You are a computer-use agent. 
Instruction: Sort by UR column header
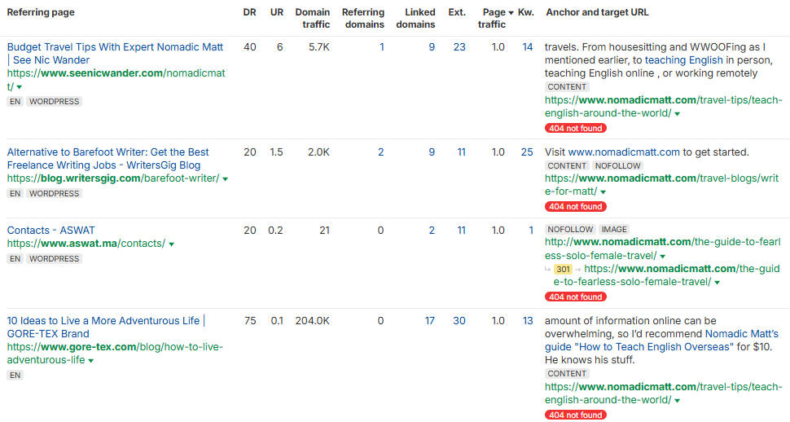click(277, 12)
